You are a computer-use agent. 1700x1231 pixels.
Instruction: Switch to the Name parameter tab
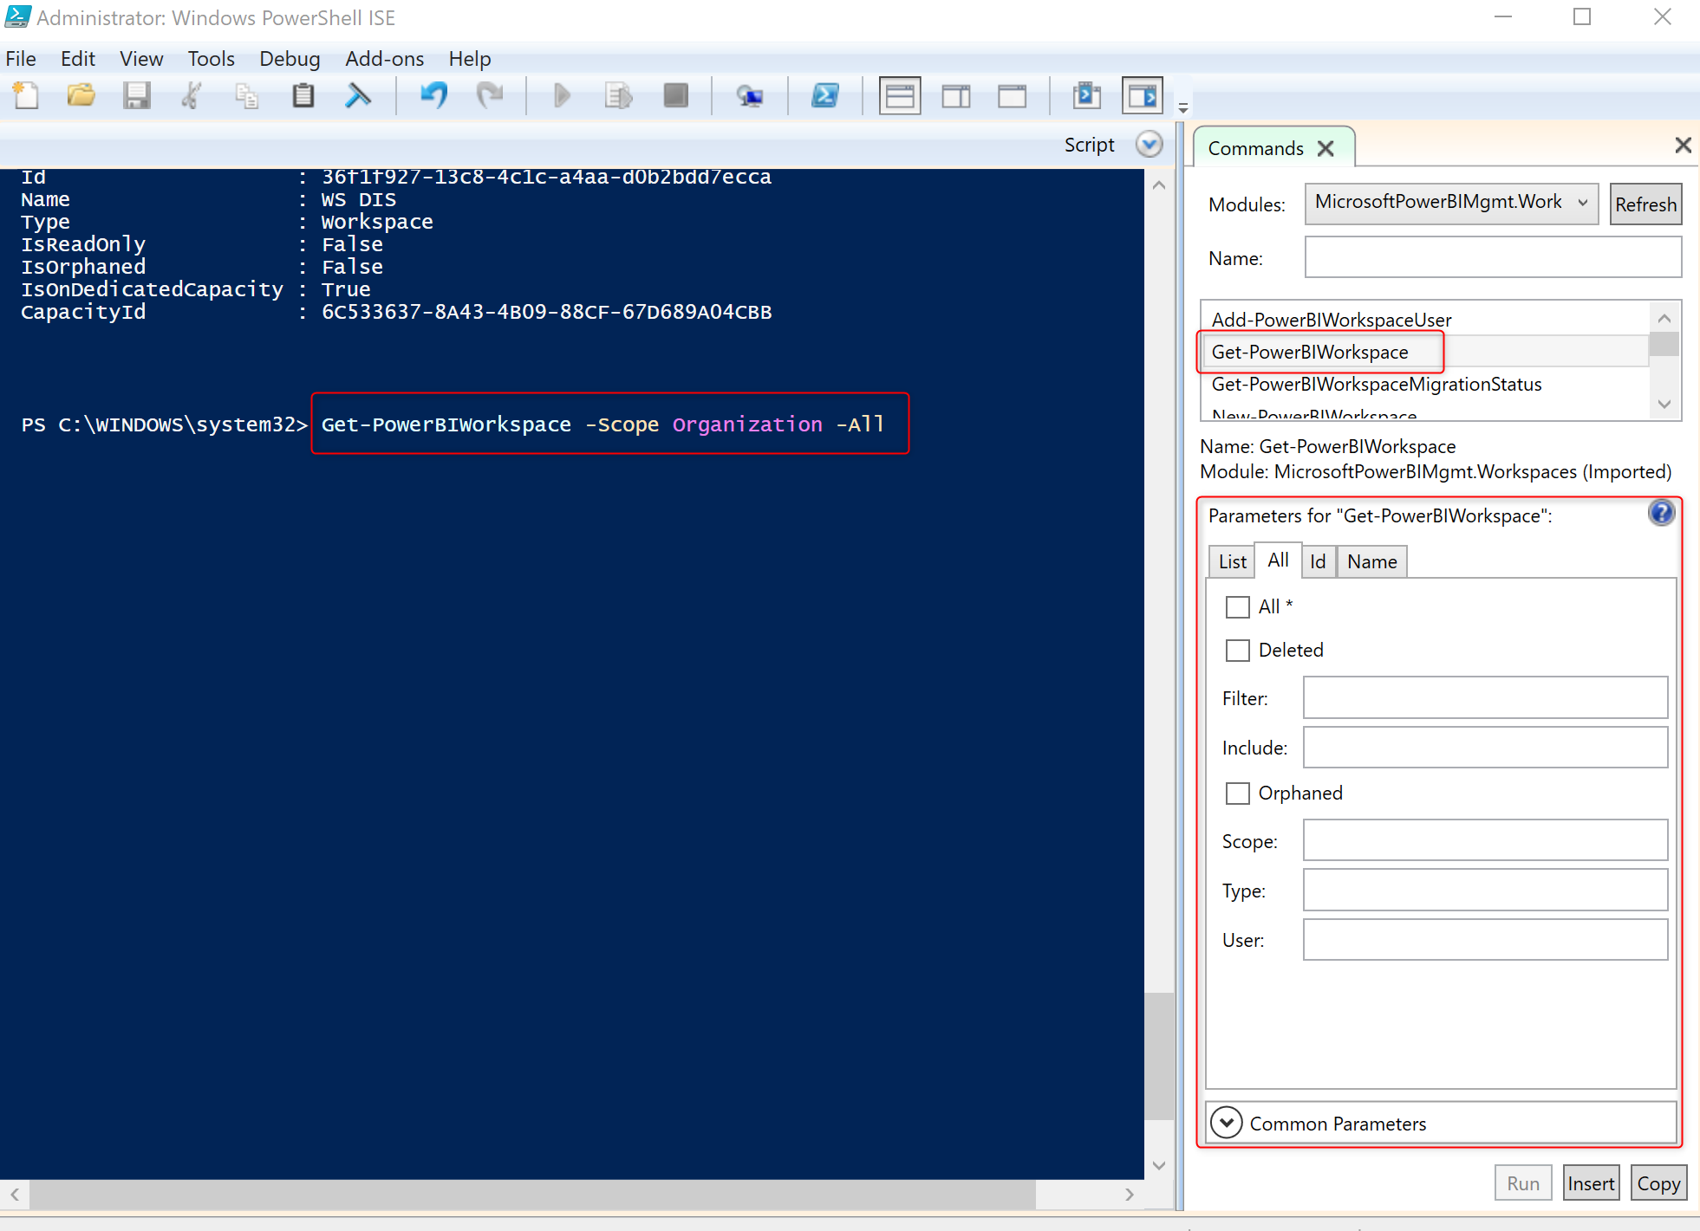coord(1371,562)
